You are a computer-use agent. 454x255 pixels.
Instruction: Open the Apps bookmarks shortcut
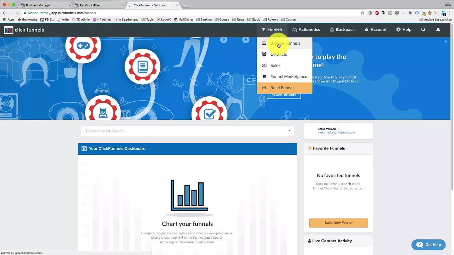(9, 19)
